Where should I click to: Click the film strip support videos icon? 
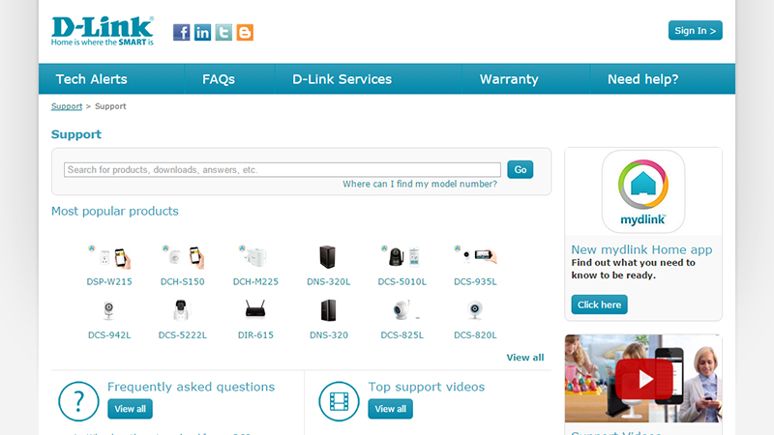pyautogui.click(x=339, y=401)
